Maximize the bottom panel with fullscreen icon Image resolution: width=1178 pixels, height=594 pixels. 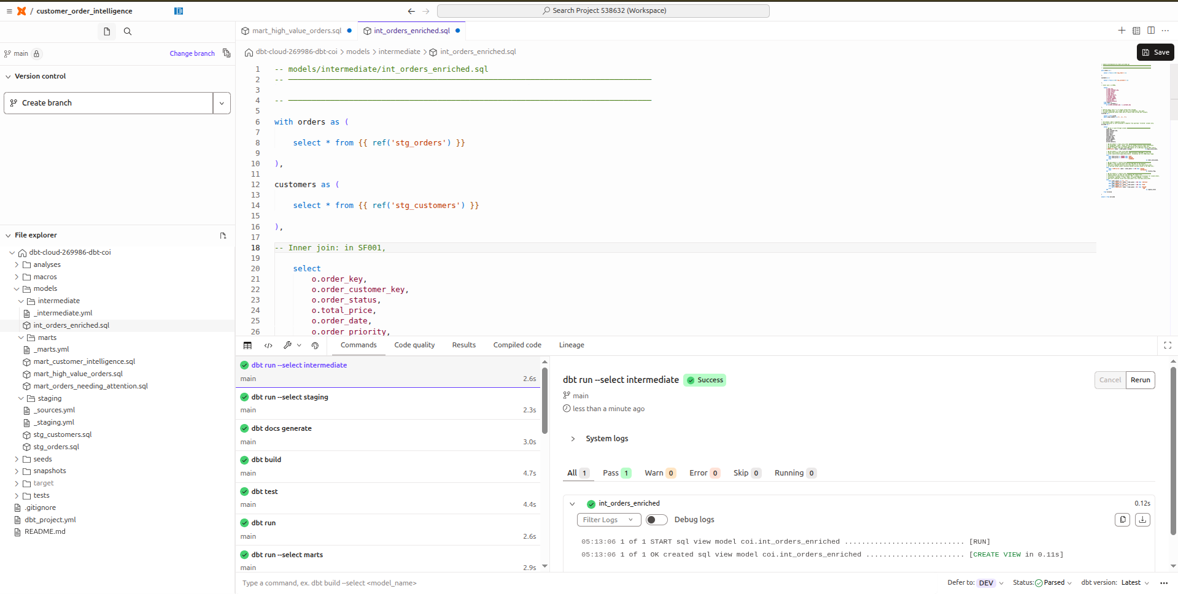click(x=1168, y=345)
